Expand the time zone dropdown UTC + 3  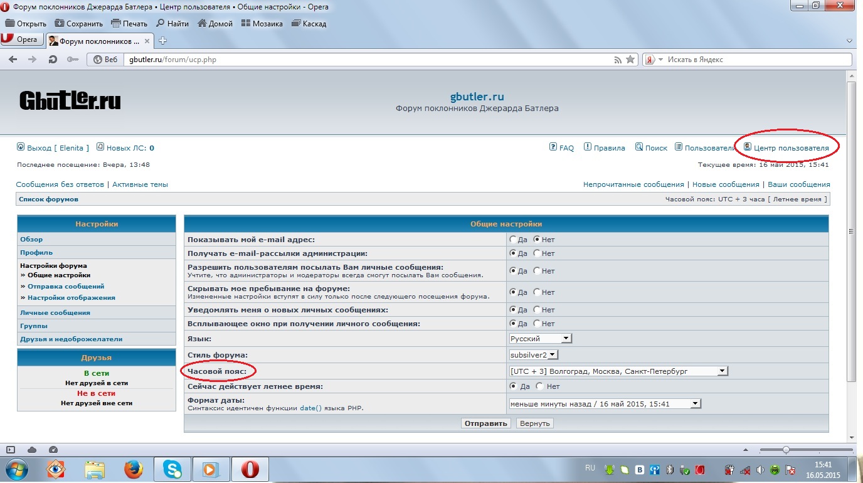[723, 371]
